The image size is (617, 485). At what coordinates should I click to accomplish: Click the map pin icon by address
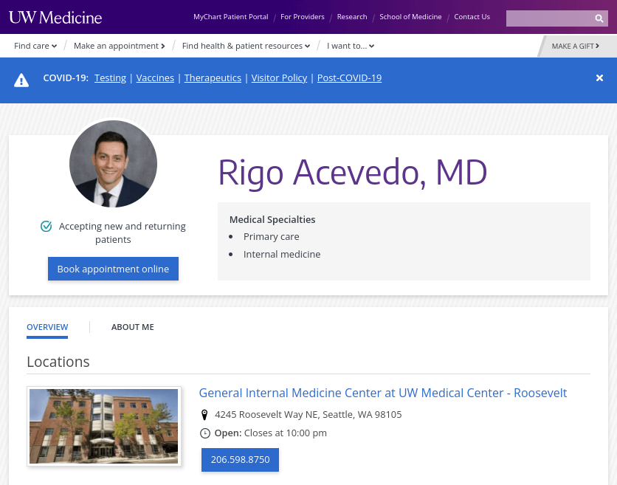tap(204, 415)
